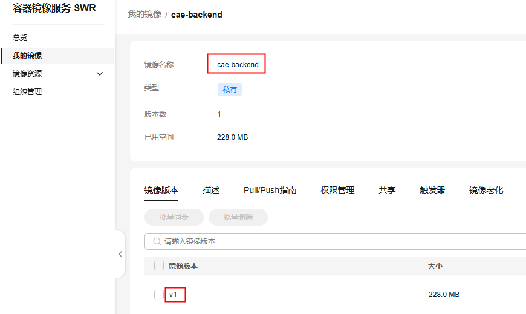Open the Pull/Push指南 tab
The width and height of the screenshot is (526, 314).
(x=270, y=190)
